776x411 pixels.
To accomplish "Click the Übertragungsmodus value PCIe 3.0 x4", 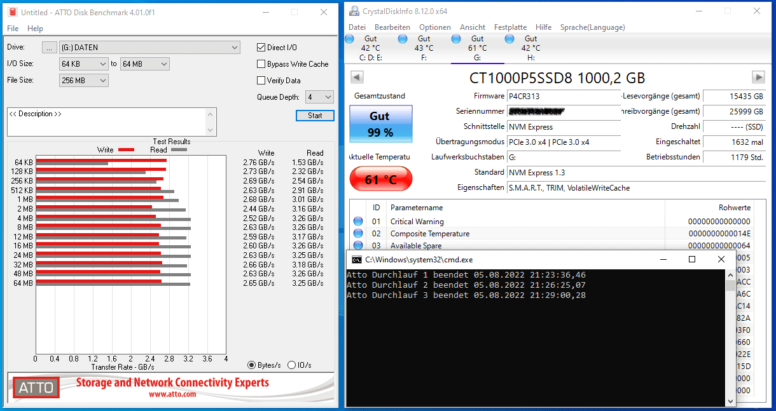I will (x=564, y=142).
